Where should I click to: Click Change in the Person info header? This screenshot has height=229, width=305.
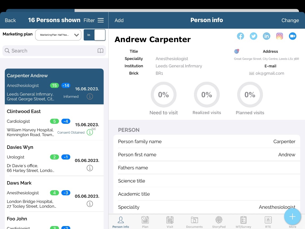tap(290, 20)
